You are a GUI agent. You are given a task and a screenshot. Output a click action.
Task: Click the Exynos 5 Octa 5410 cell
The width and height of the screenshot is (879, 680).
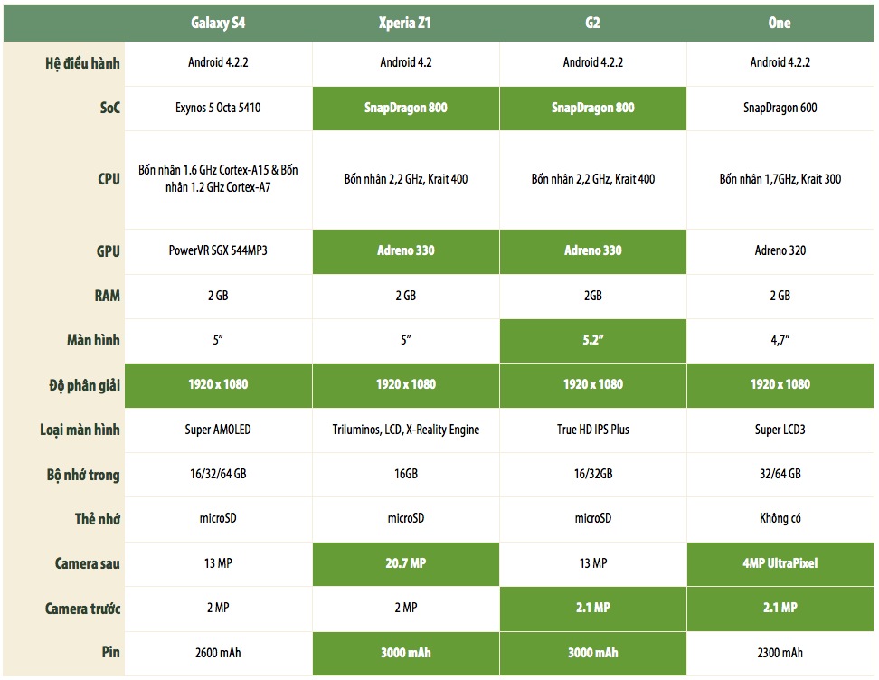[218, 108]
